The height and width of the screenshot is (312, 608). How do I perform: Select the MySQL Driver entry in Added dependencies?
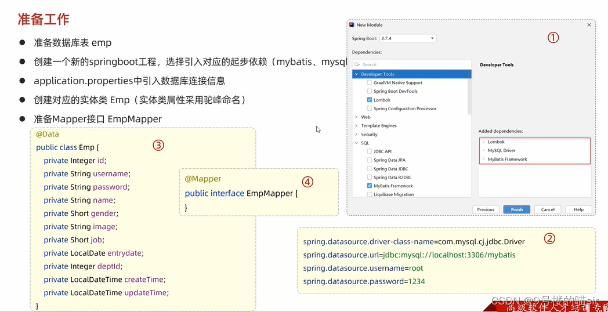coord(501,150)
